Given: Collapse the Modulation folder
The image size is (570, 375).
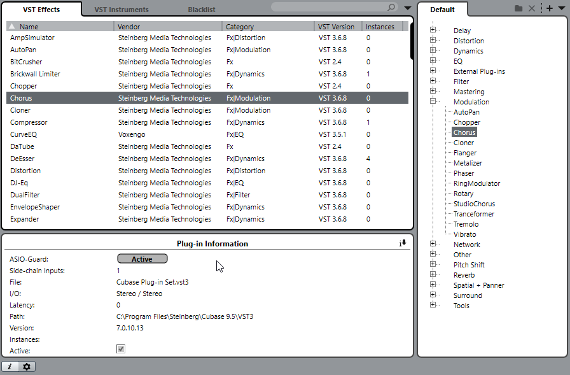Looking at the screenshot, I should [433, 101].
